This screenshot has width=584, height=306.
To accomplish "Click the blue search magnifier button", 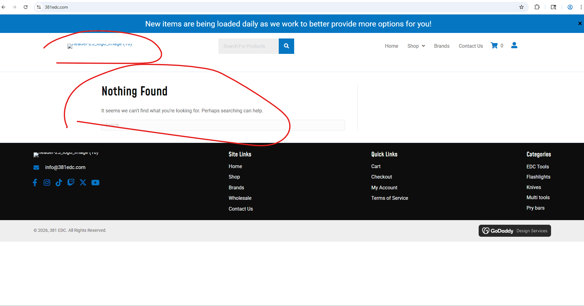I will pyautogui.click(x=286, y=46).
